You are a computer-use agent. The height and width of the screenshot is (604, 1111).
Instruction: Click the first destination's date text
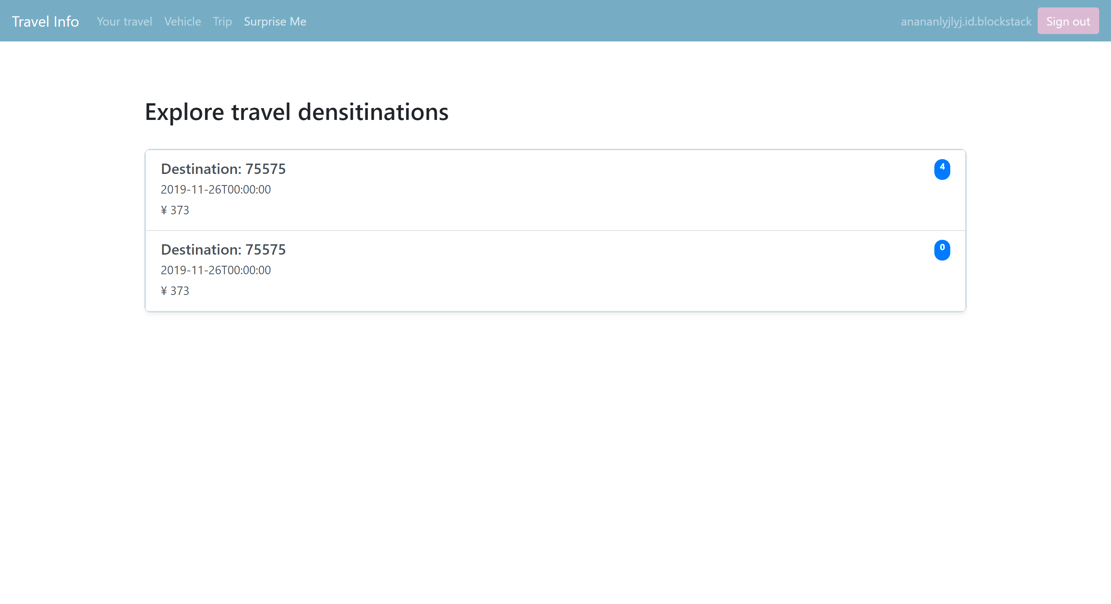coord(216,189)
